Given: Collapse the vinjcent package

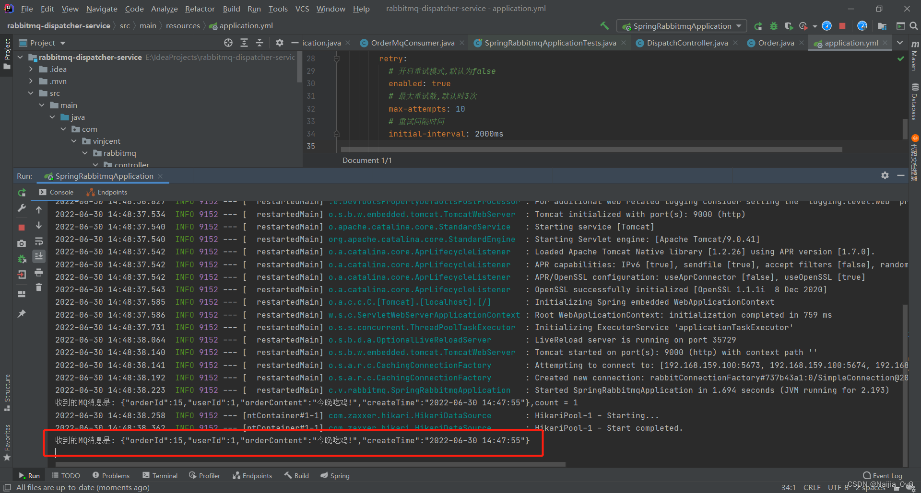Looking at the screenshot, I should click(74, 141).
